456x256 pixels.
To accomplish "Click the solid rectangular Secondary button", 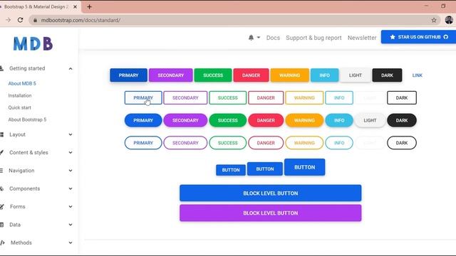I will pos(171,75).
